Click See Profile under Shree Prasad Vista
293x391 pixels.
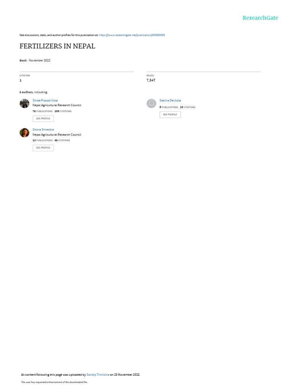(43, 119)
